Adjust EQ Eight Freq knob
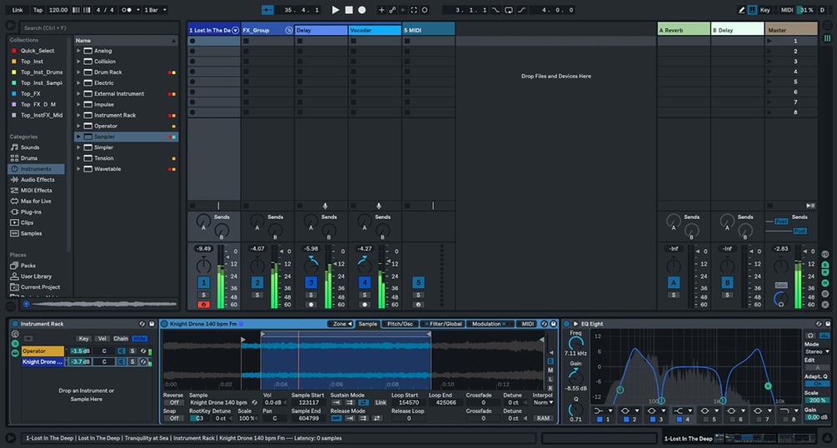This screenshot has height=448, width=837. click(x=575, y=344)
